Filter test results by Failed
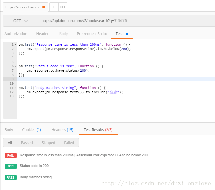The image size is (215, 190). pos(69,143)
